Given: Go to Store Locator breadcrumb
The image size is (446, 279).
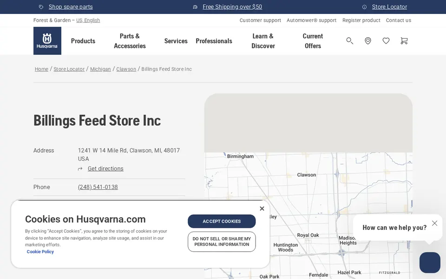Looking at the screenshot, I should (x=69, y=69).
